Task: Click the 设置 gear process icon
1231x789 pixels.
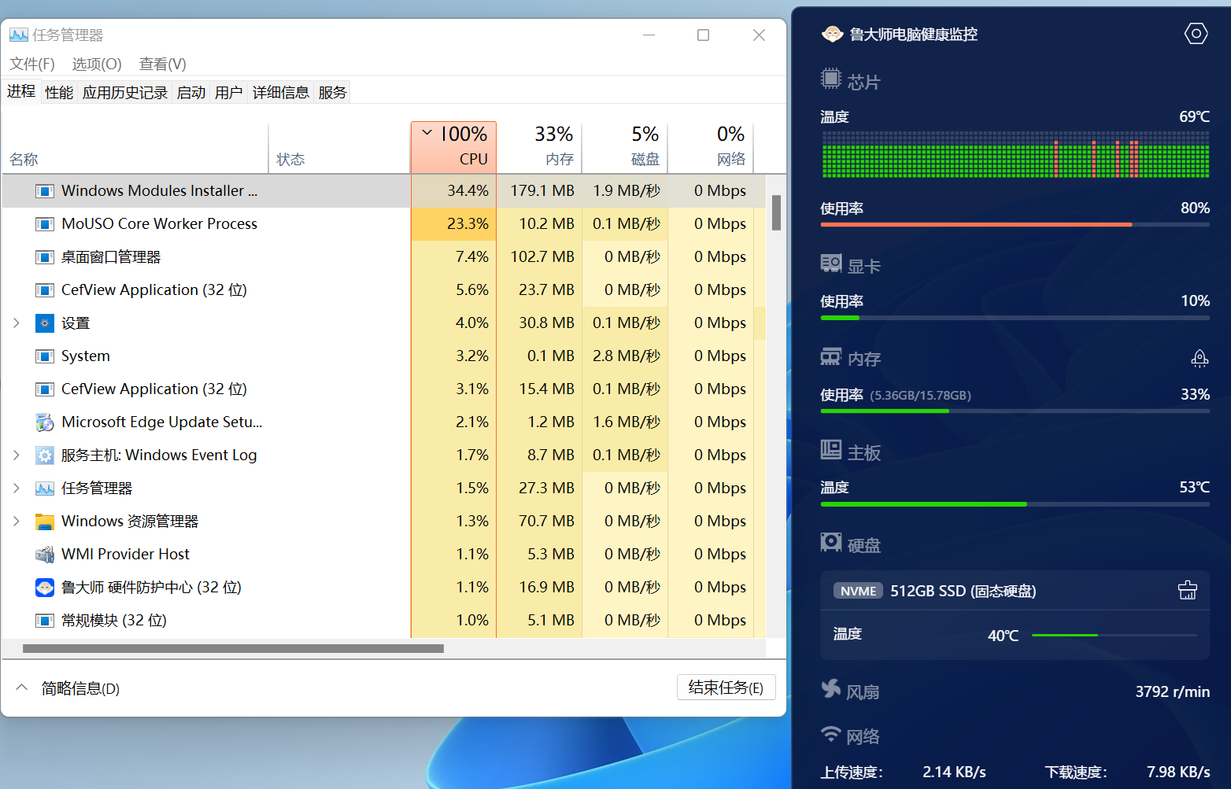Action: pos(45,323)
